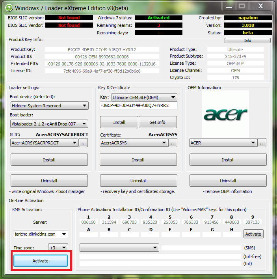Click Confirmation ID field H
Screen dimensions: 277x279
point(232,234)
